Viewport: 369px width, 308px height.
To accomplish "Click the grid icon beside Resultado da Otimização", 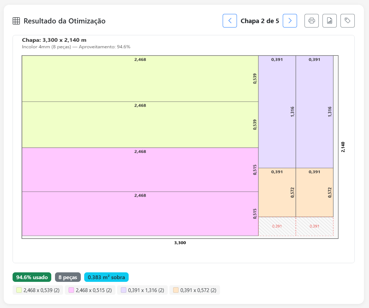I will (x=16, y=21).
